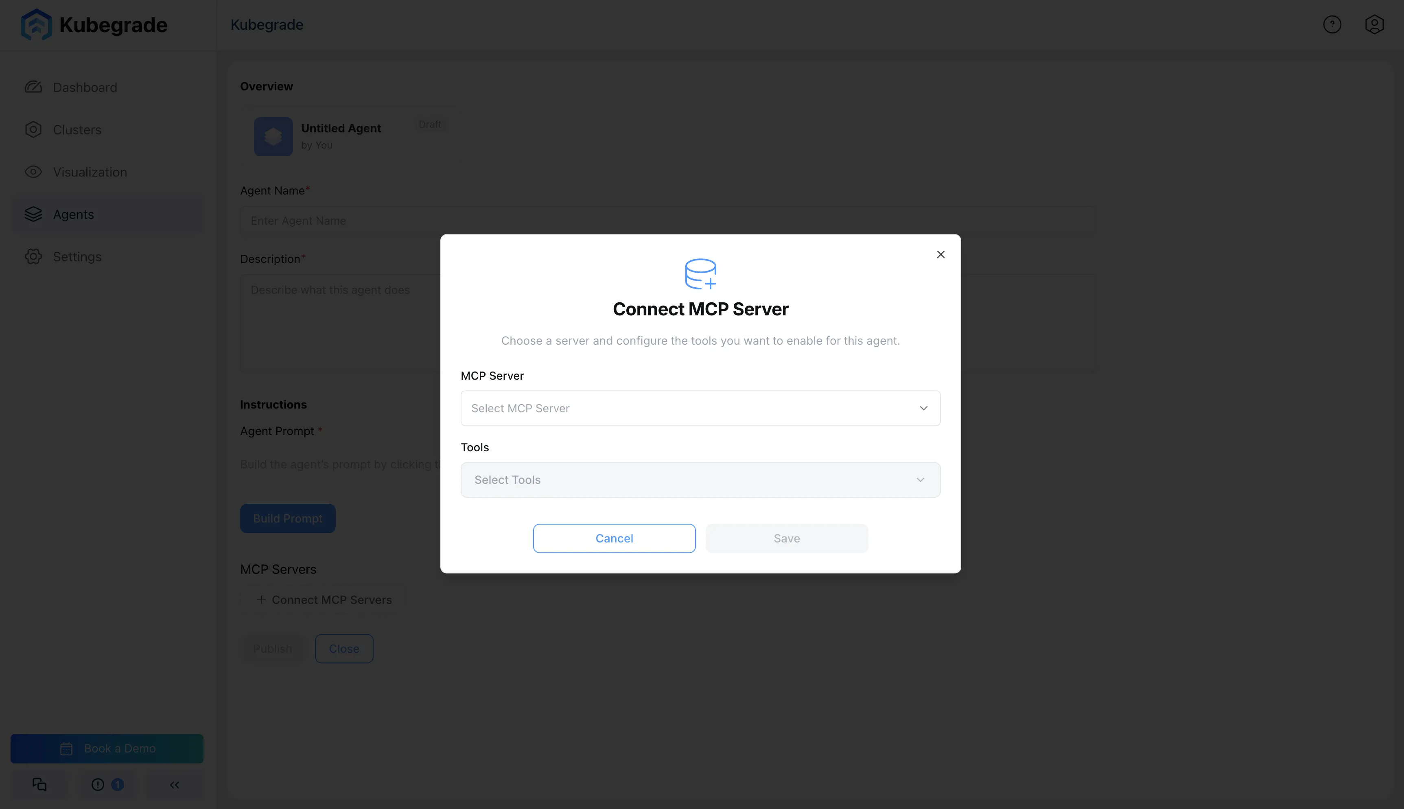Click Kubegrade breadcrumb title in header
This screenshot has height=809, width=1404.
click(x=267, y=24)
